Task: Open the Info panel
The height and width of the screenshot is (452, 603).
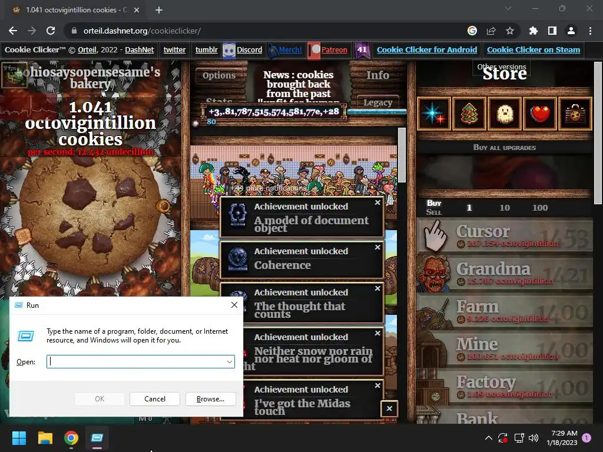Action: [x=377, y=75]
